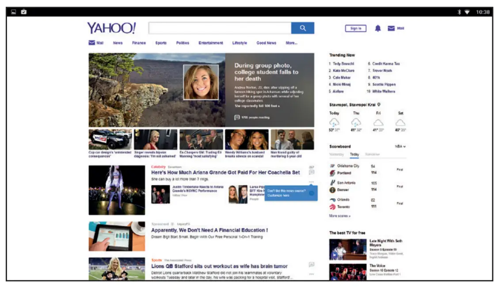Click the clipboard notification icon in status bar

(24, 12)
